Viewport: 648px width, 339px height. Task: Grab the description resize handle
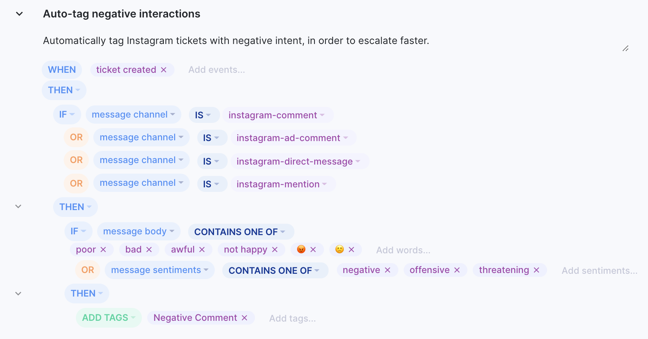(626, 49)
